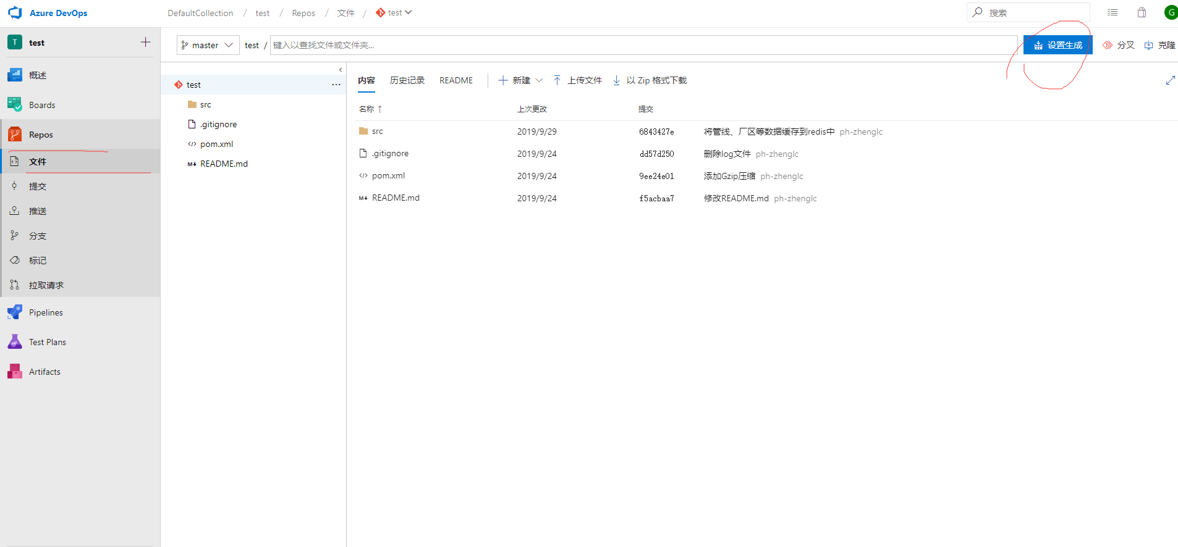Click the shopping bag marketplace icon

coord(1142,13)
